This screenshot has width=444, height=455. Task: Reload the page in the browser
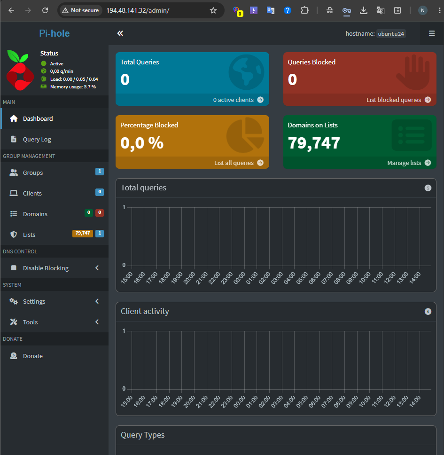click(x=45, y=10)
